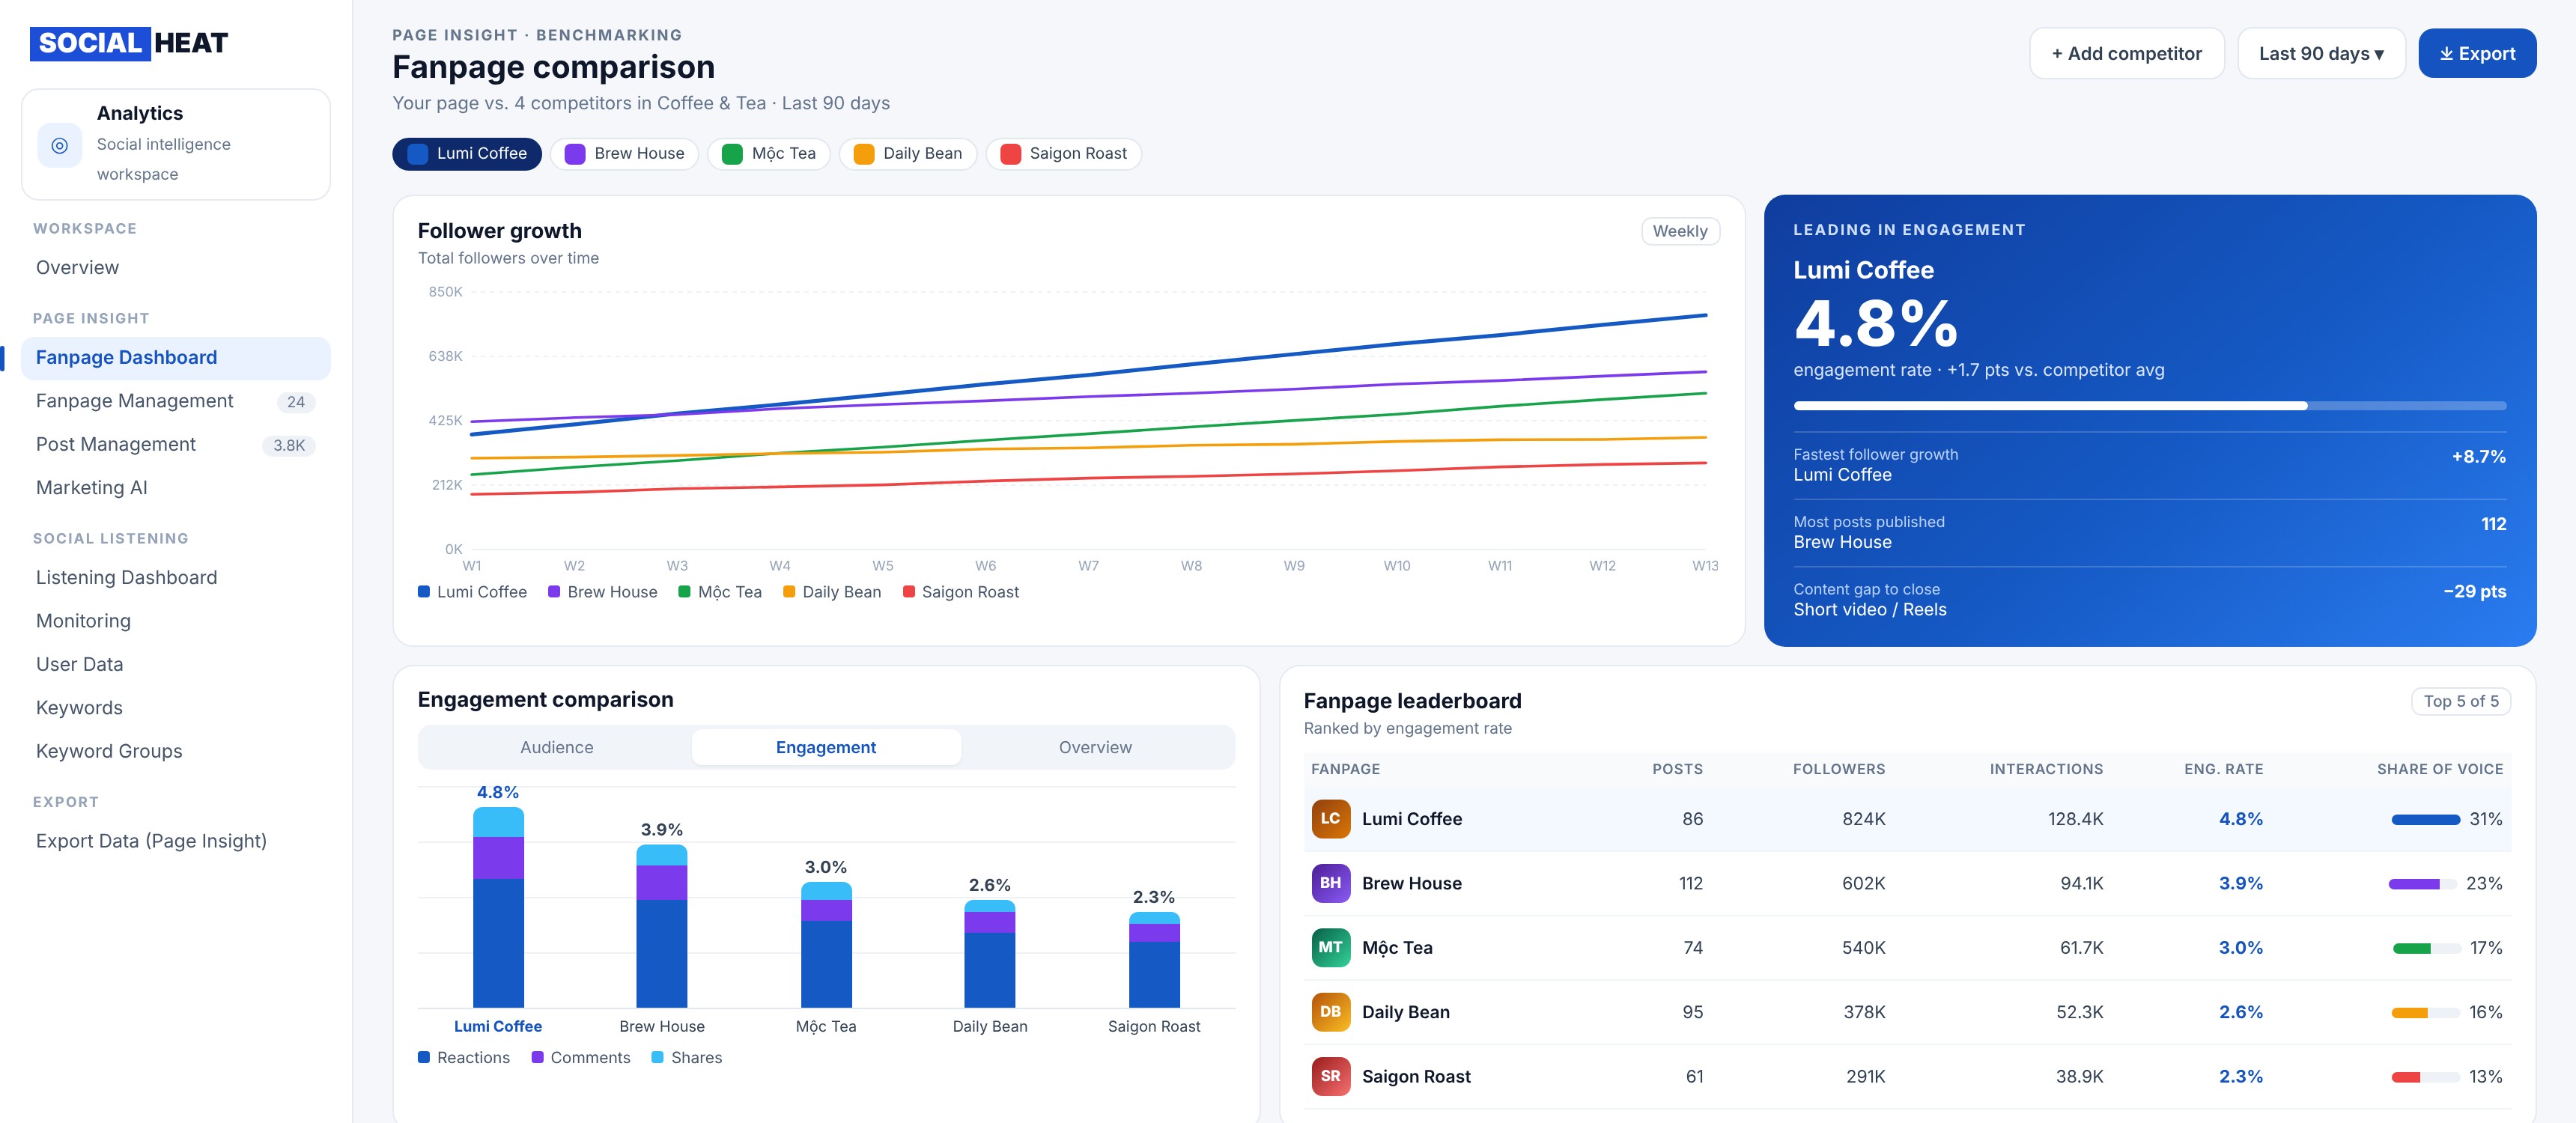Open Export Data (Page Insight) link
2576x1123 pixels.
pos(176,841)
